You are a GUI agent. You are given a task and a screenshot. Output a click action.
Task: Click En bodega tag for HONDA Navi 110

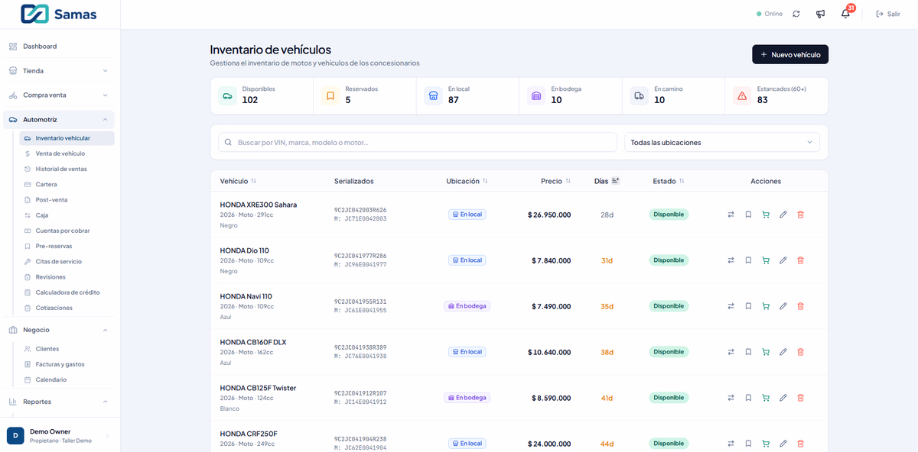(x=467, y=306)
